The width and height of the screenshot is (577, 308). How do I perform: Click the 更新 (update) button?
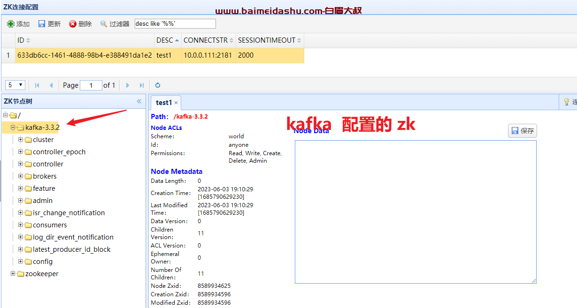(x=49, y=24)
